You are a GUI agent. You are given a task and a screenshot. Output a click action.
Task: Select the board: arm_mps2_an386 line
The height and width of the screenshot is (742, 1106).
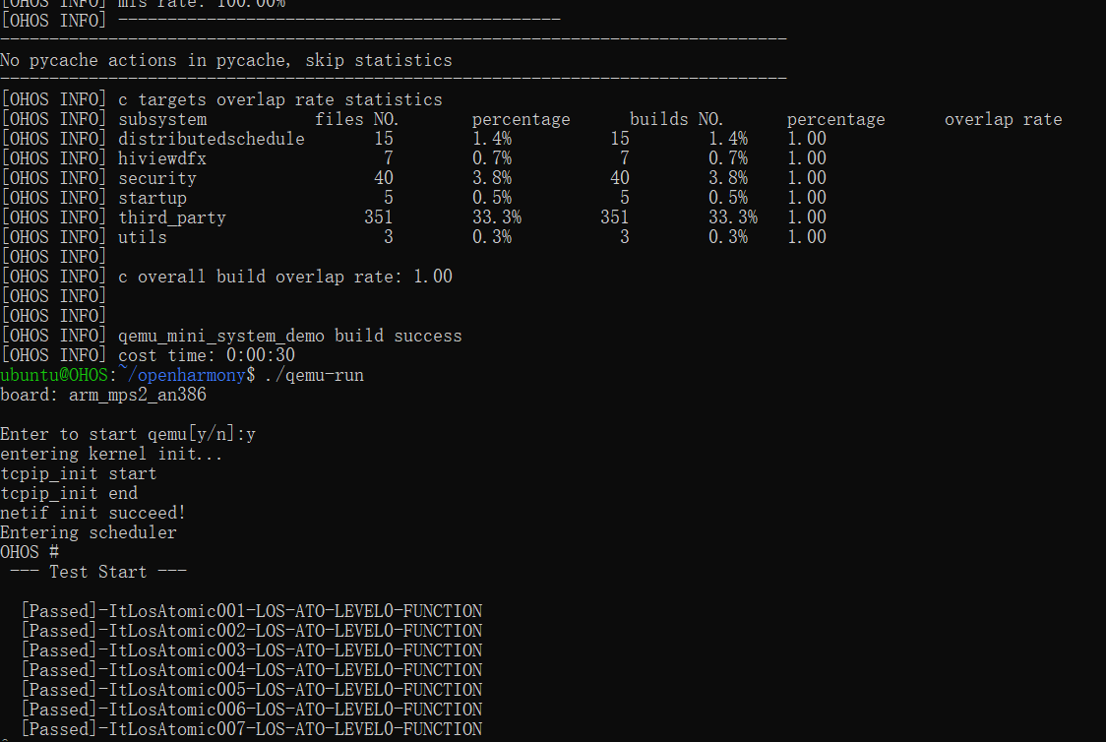103,395
